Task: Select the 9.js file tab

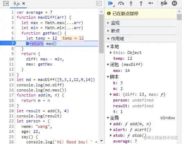Action: tap(17, 4)
